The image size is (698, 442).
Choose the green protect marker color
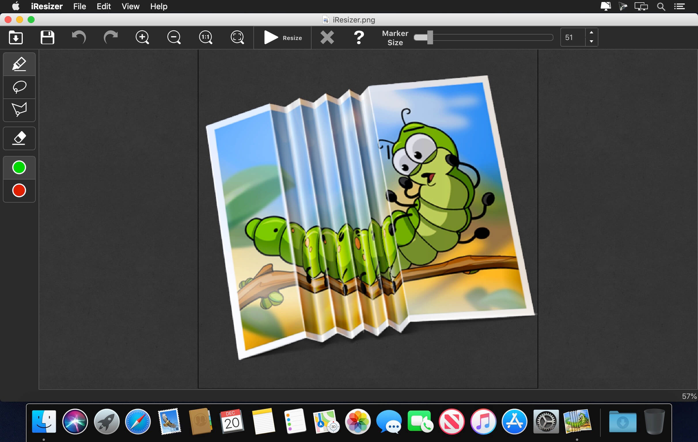(x=19, y=167)
